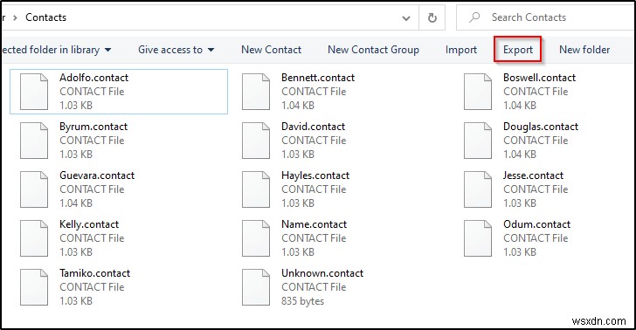Select the Tamiko.contact file icon
The height and width of the screenshot is (330, 636).
[x=34, y=287]
